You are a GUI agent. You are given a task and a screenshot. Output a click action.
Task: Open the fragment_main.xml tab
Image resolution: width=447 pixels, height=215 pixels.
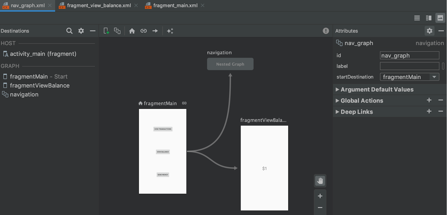coord(175,6)
